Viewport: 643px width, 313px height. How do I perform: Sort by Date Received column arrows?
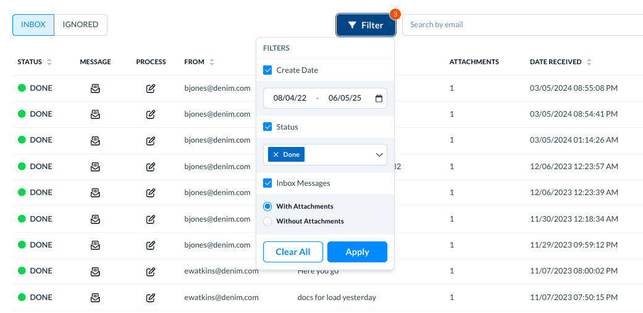coord(589,62)
